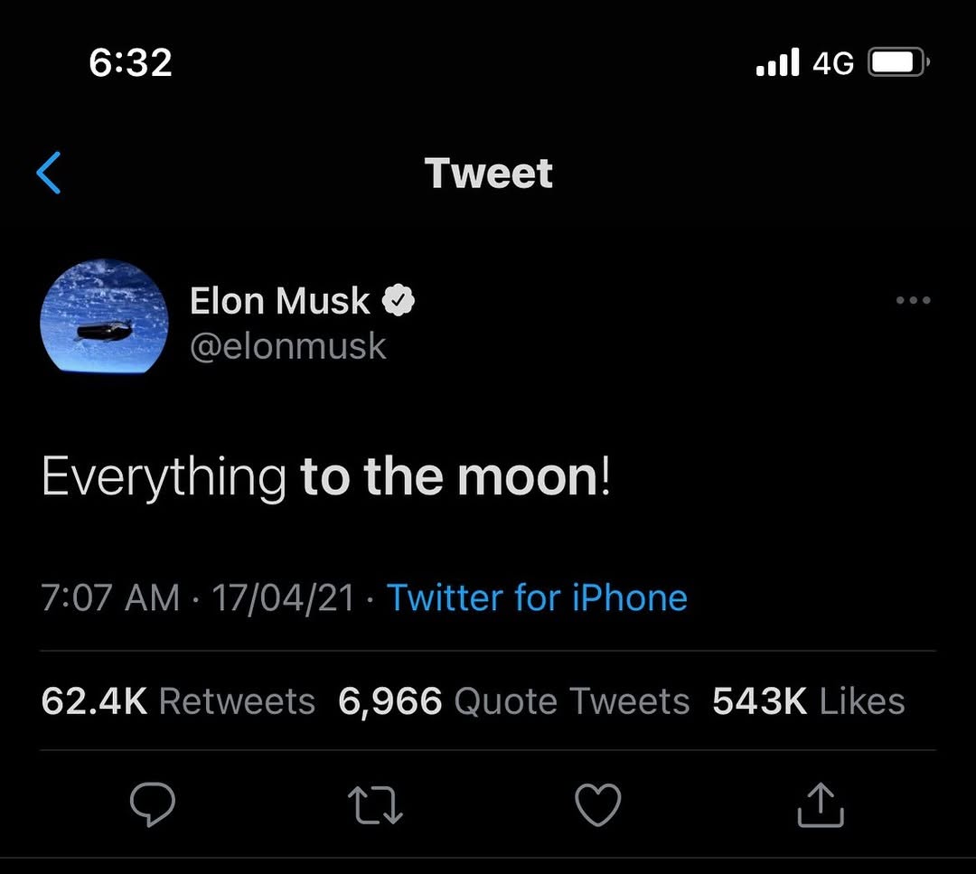View the 6,966 Quote Tweets list

[513, 701]
